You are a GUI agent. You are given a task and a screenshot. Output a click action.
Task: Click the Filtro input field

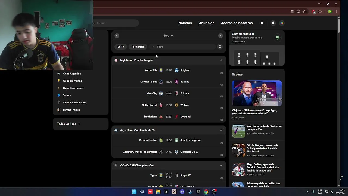click(182, 47)
